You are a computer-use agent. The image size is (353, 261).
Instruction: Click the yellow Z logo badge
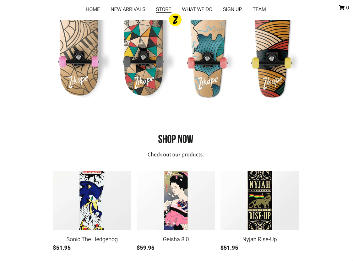175,20
